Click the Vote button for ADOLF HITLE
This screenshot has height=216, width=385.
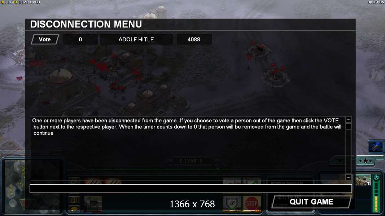click(x=45, y=40)
